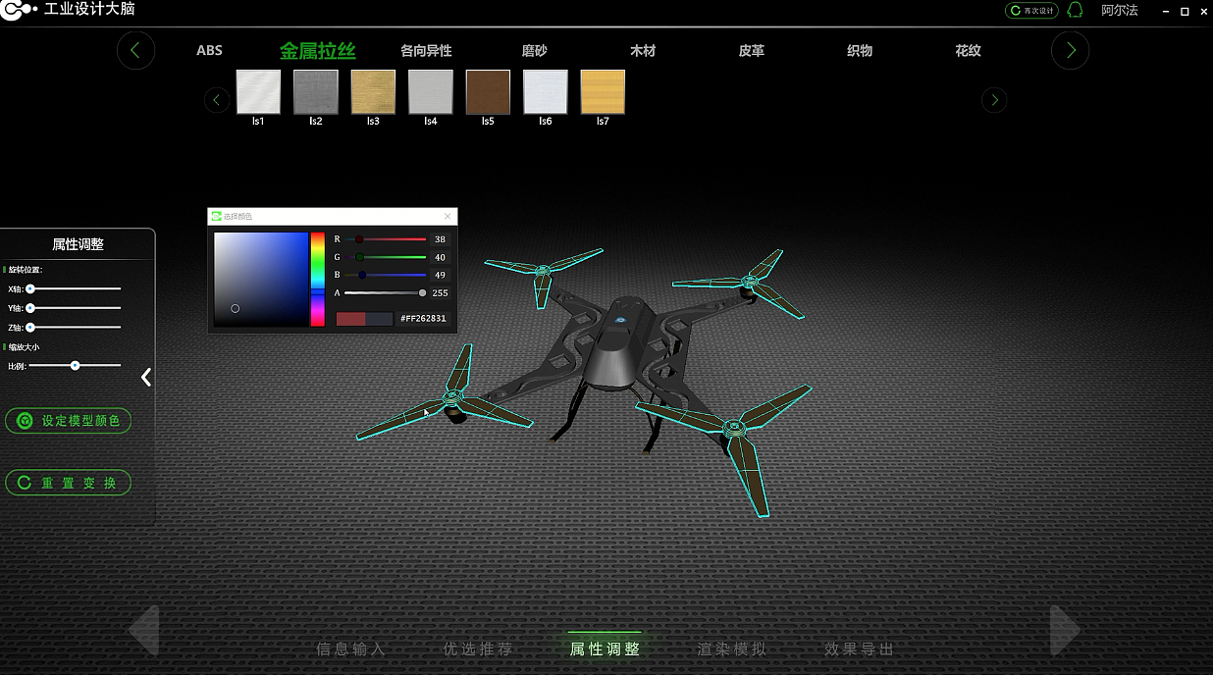The image size is (1213, 675).
Task: Select the drone's rear-right propeller
Action: pos(748,282)
